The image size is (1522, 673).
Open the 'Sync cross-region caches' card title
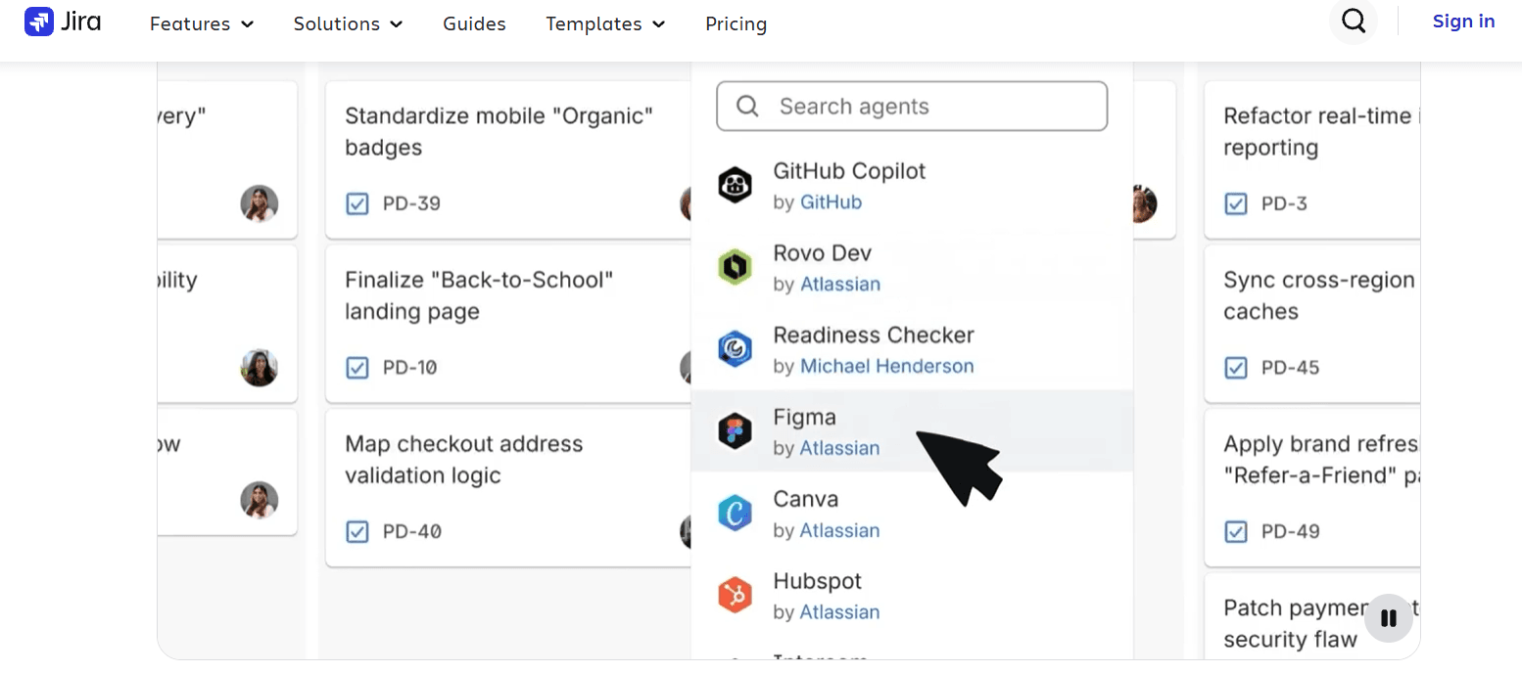point(1319,296)
